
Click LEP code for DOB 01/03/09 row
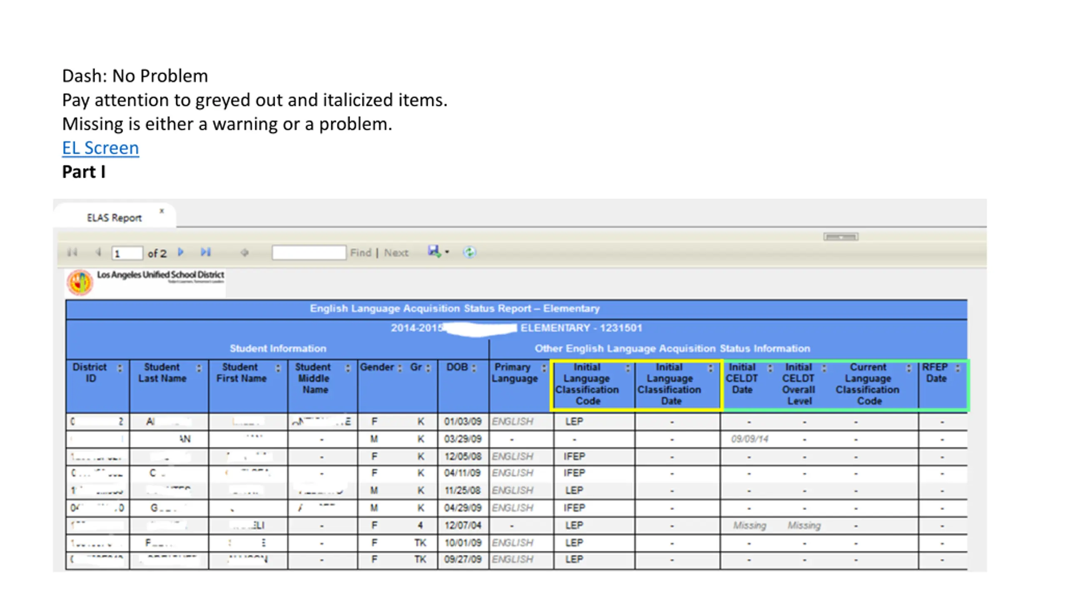[x=574, y=422]
